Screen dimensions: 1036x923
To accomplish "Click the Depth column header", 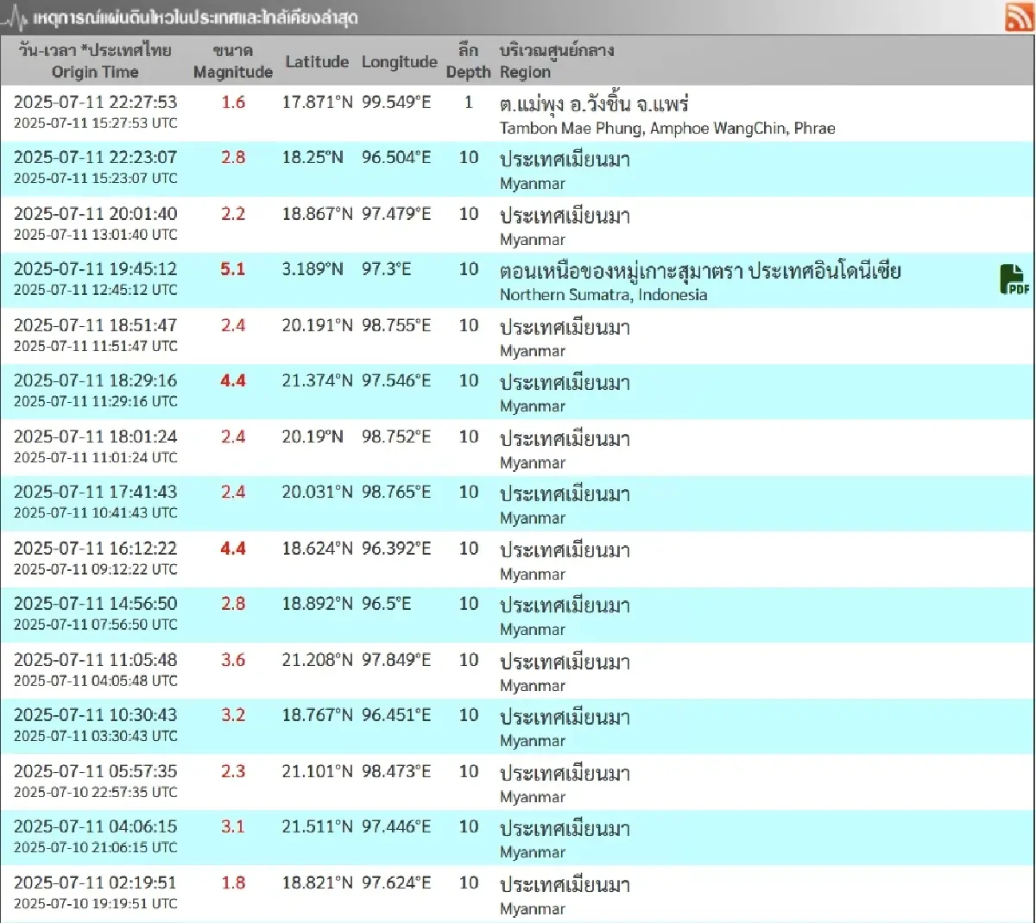I will [x=468, y=72].
